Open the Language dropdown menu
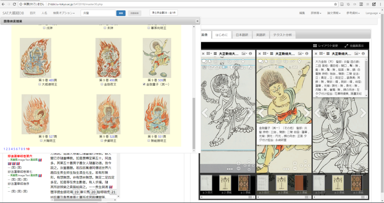 373,13
